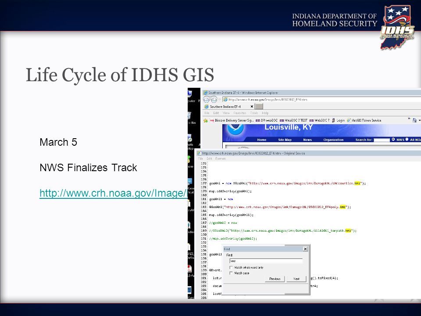Select the All NOAA search radio button

(x=407, y=139)
